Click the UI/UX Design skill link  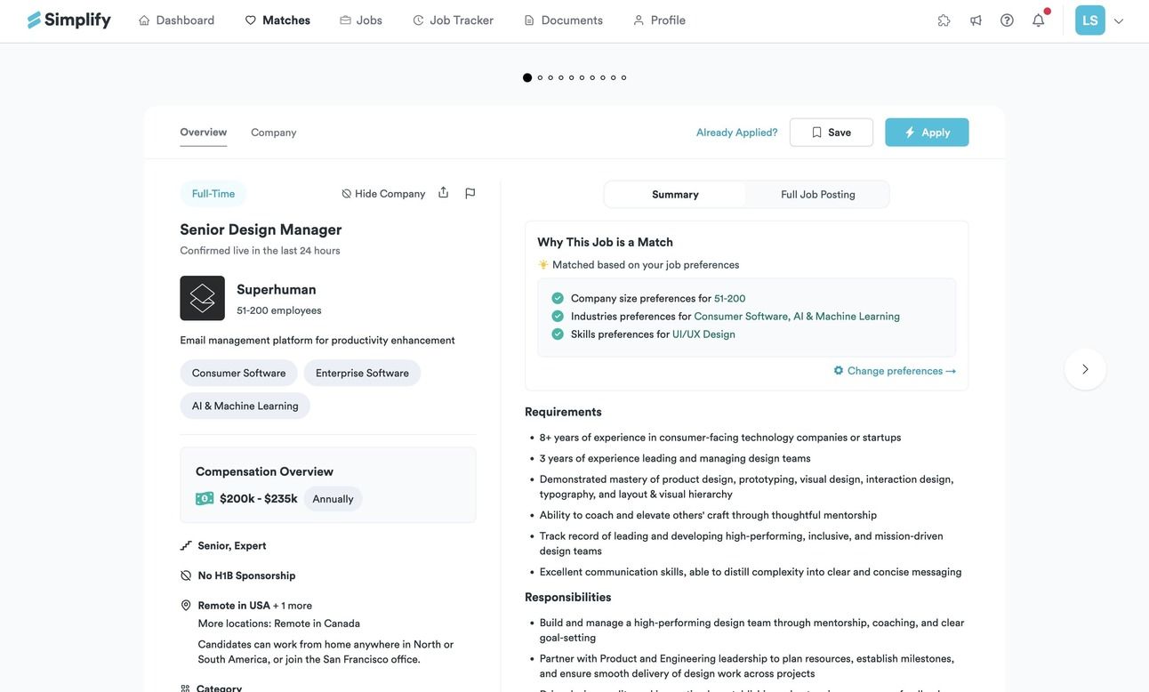tap(703, 334)
